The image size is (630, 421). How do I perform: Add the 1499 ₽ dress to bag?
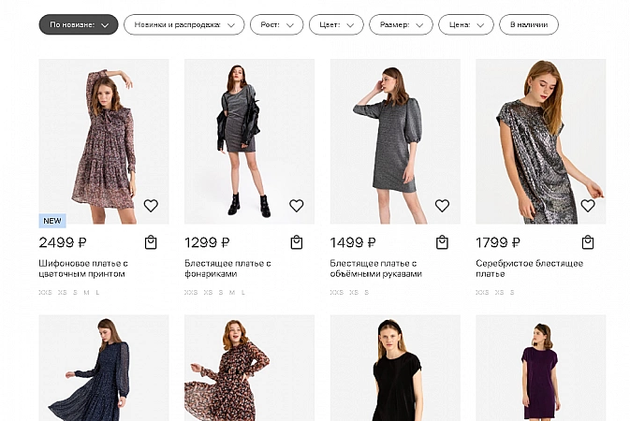point(442,242)
